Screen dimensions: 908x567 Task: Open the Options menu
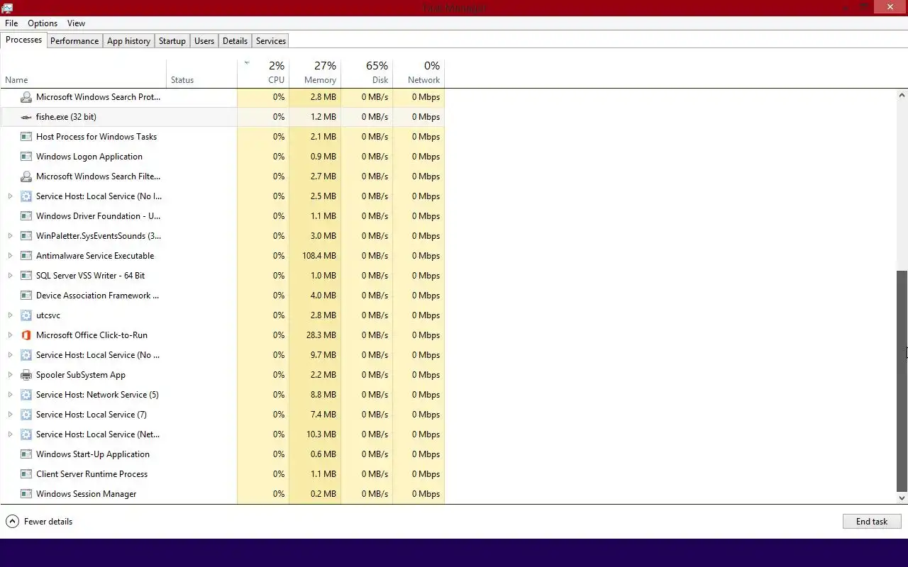[x=43, y=23]
